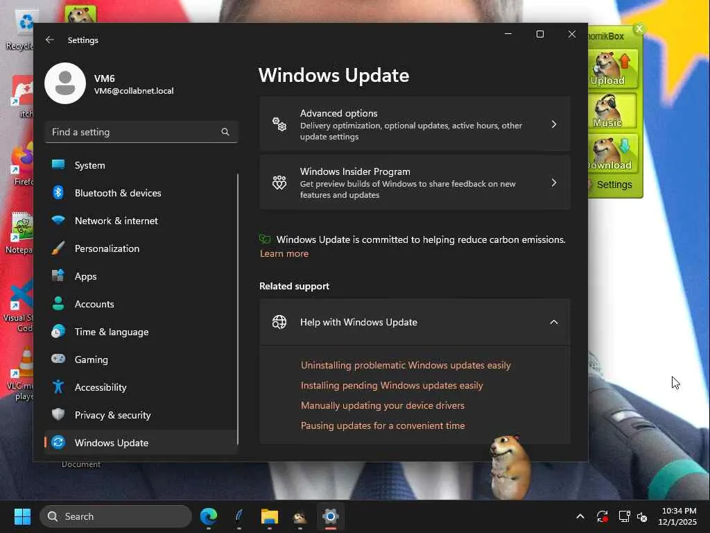The height and width of the screenshot is (533, 710).
Task: Click the VM6@collabnet.local account text
Action: coord(134,91)
